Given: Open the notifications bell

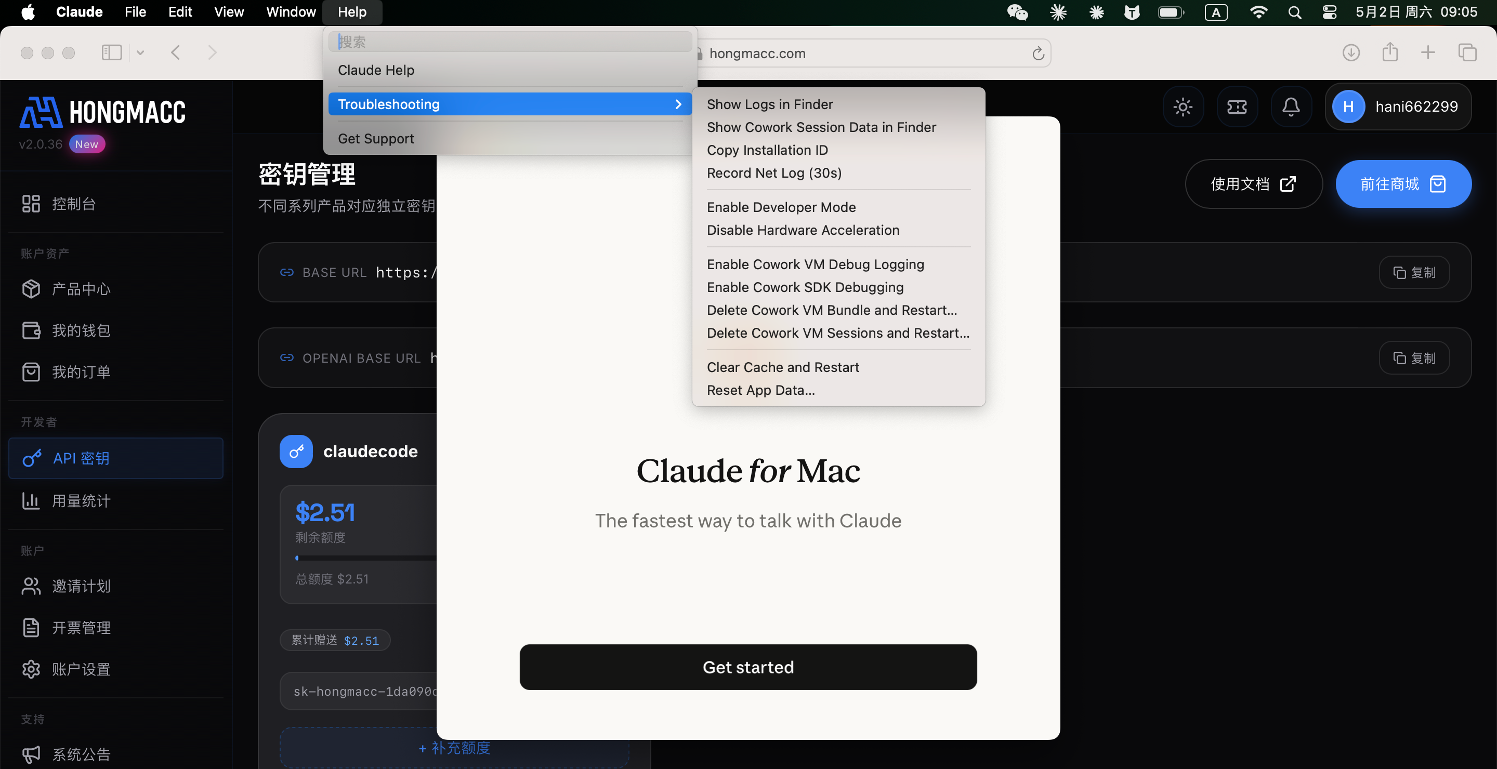Looking at the screenshot, I should tap(1291, 107).
